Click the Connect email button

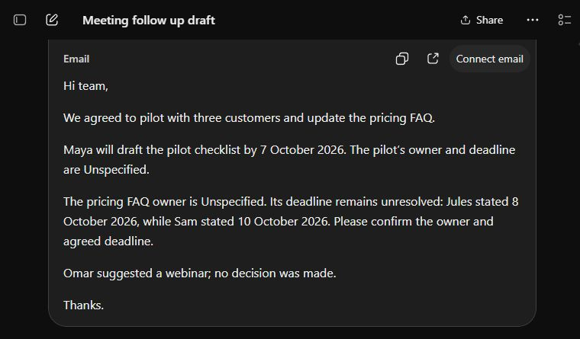pyautogui.click(x=489, y=59)
